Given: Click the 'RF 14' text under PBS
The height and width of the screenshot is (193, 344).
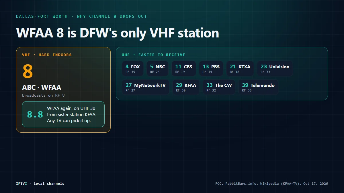Looking at the screenshot, I should click(207, 72).
